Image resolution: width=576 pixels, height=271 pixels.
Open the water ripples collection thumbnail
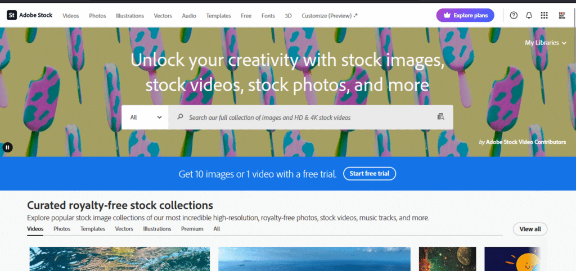coord(120,259)
